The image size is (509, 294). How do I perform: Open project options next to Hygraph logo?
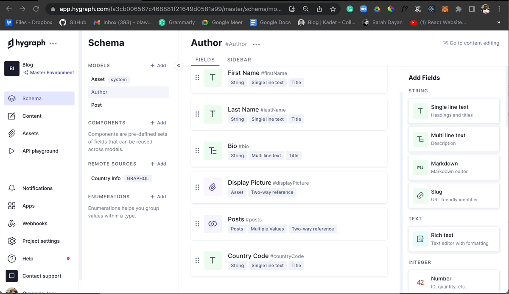coord(53,43)
